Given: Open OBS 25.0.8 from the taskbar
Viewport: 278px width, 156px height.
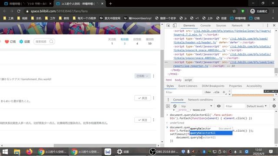Looking at the screenshot, I should pos(164,152).
